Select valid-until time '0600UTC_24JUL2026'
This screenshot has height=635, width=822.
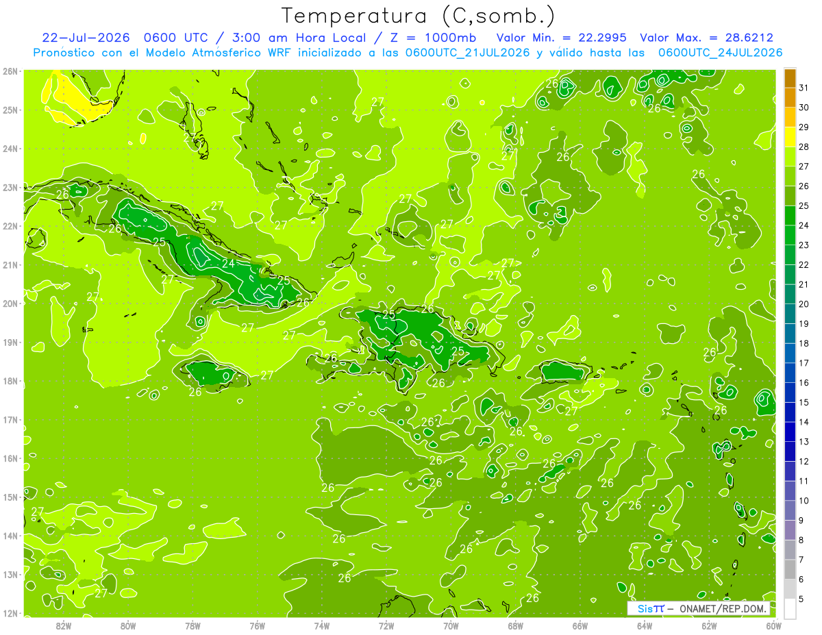point(720,53)
